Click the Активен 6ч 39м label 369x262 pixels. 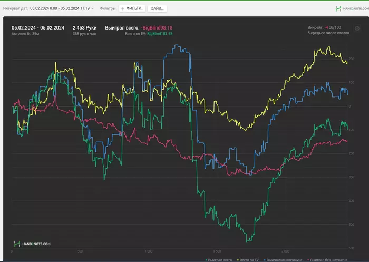(25, 34)
